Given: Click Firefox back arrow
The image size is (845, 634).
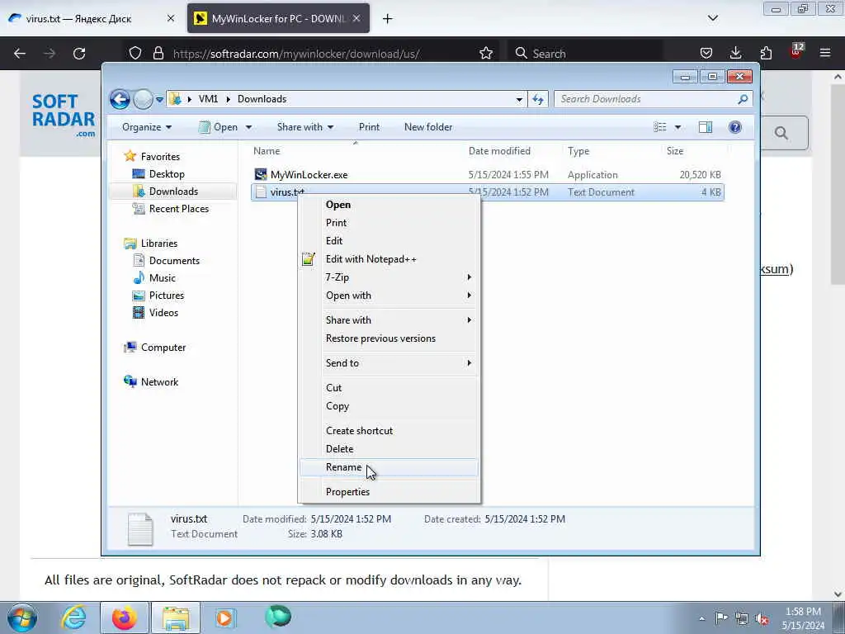Looking at the screenshot, I should pos(20,54).
